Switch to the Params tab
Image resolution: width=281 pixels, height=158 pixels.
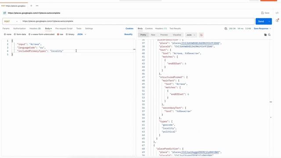point(6,29)
